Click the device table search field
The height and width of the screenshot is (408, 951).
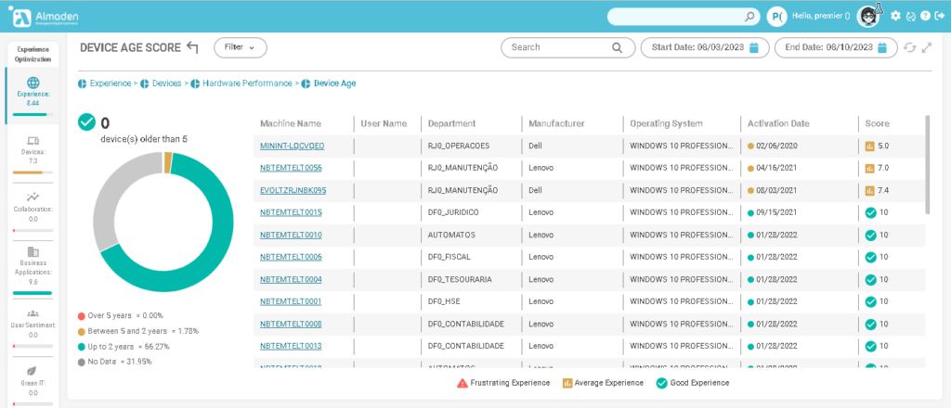click(559, 47)
